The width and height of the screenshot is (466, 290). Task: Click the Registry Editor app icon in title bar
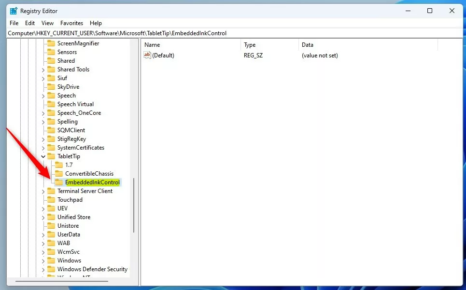coord(14,11)
